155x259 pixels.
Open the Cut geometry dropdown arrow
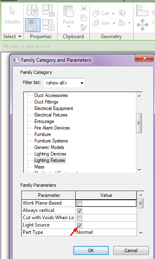coord(113,13)
